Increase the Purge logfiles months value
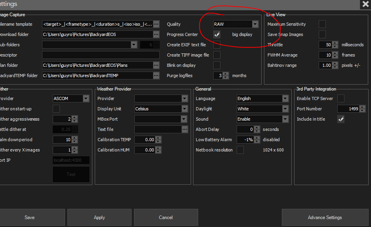The height and width of the screenshot is (227, 371). (x=226, y=74)
